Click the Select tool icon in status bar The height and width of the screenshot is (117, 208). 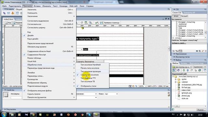point(130,86)
